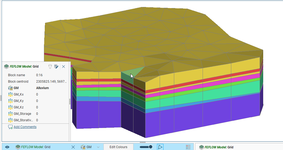Viewport: 283px width, 150px height.
Task: Show the legend icon in shape list
Action: coord(188,147)
